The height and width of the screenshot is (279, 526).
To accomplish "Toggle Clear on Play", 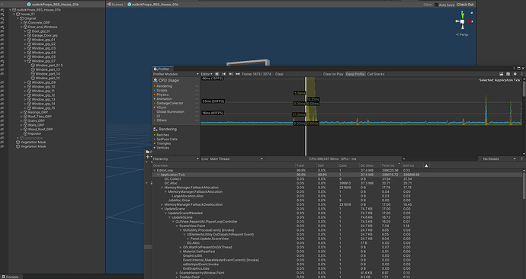I will tap(333, 74).
